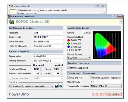The width and height of the screenshot is (128, 102).
Task: Click the help button on Instalación Rápida
Action: 98,6
